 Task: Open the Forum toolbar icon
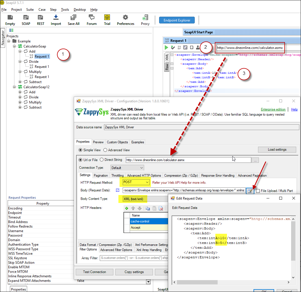(x=92, y=17)
